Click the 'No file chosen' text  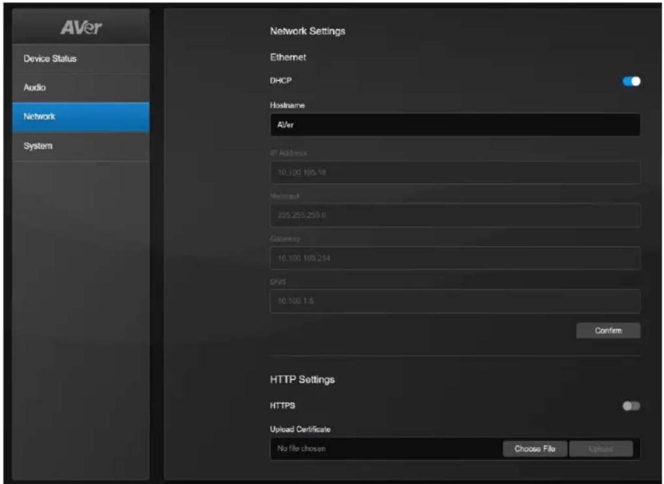point(301,449)
